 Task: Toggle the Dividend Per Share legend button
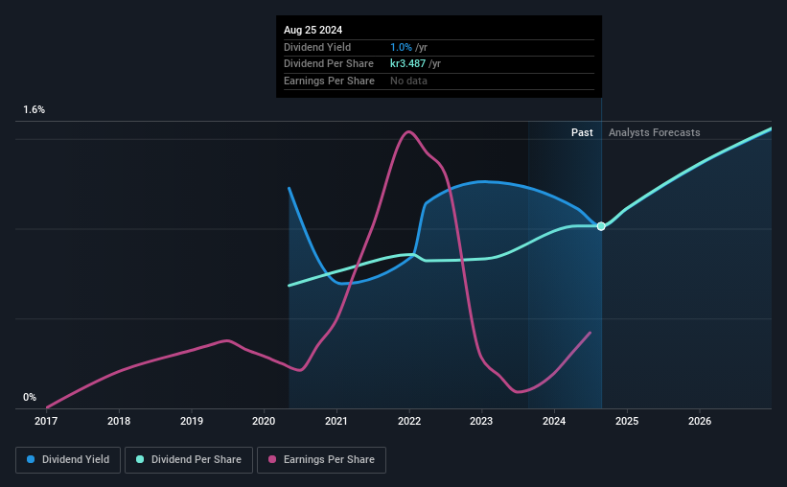pyautogui.click(x=189, y=460)
